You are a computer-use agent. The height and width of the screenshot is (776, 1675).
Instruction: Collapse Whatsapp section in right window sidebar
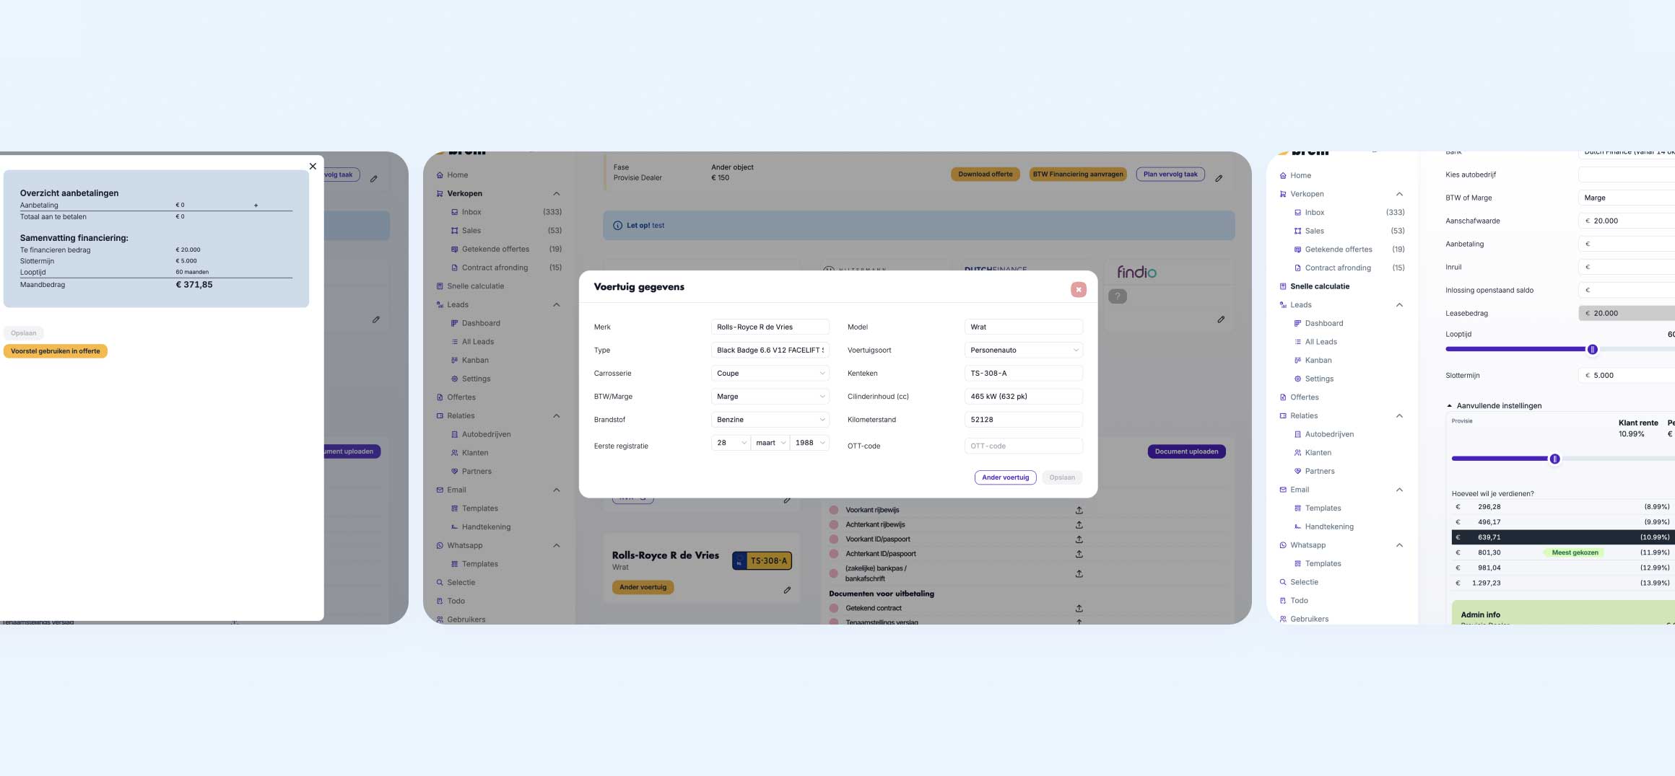tap(1399, 545)
